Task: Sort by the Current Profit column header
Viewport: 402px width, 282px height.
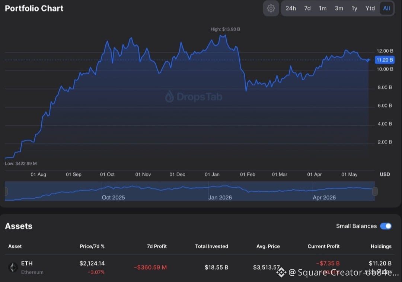Action: (323, 246)
